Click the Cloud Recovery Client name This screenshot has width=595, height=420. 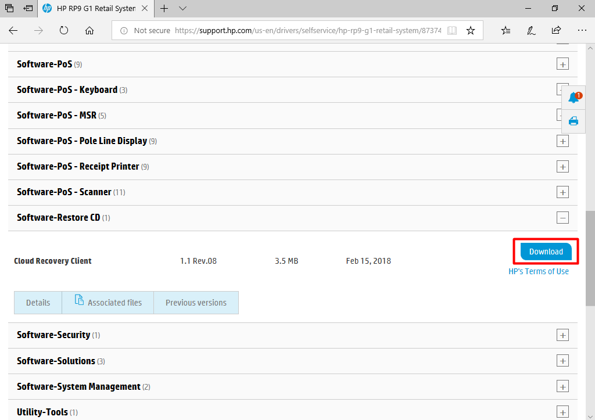[x=53, y=261]
